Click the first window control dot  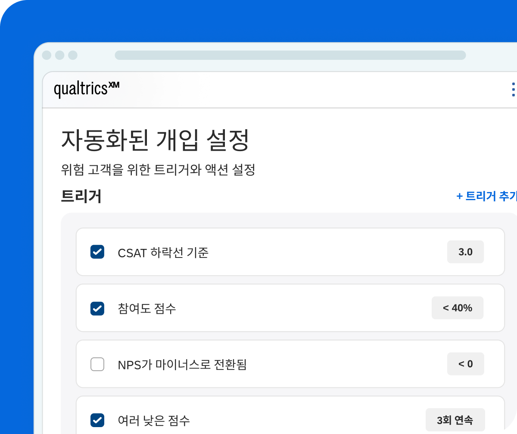point(47,55)
